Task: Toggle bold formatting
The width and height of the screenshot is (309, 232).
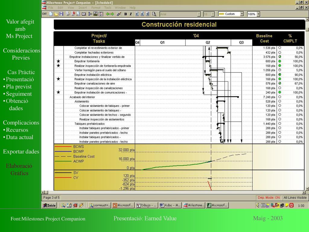Action: tap(126, 14)
